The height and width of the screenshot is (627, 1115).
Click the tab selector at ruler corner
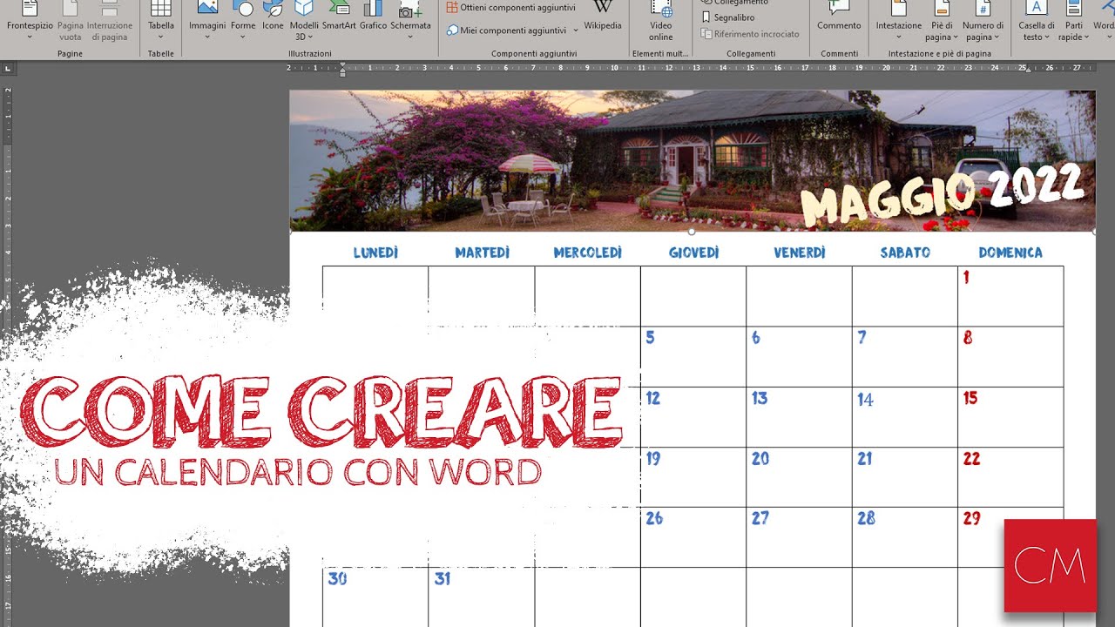tap(8, 68)
